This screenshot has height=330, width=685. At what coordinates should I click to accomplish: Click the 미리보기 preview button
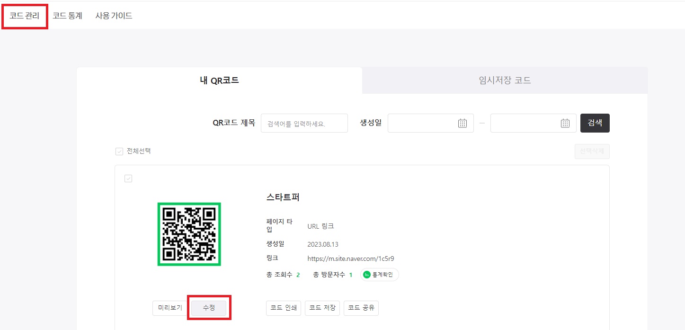(x=169, y=307)
